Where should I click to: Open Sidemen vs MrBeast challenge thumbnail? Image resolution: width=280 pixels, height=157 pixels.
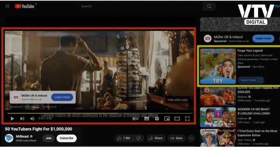[x=218, y=117]
